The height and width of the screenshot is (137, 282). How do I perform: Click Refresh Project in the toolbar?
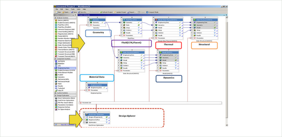106,12
